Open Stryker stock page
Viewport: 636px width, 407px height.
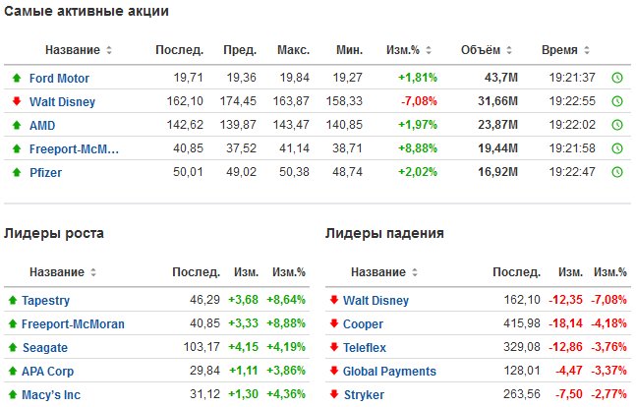click(364, 394)
